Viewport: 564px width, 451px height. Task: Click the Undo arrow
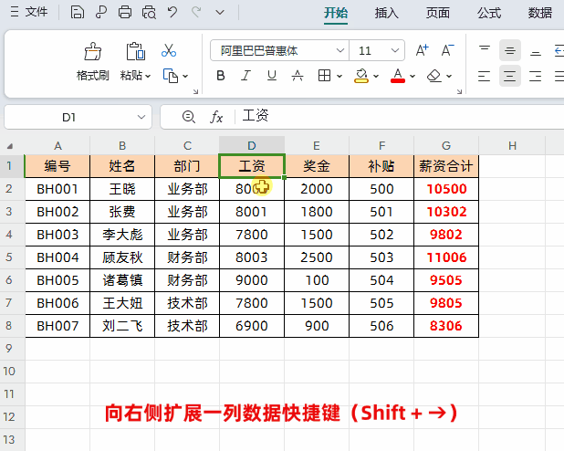(172, 12)
